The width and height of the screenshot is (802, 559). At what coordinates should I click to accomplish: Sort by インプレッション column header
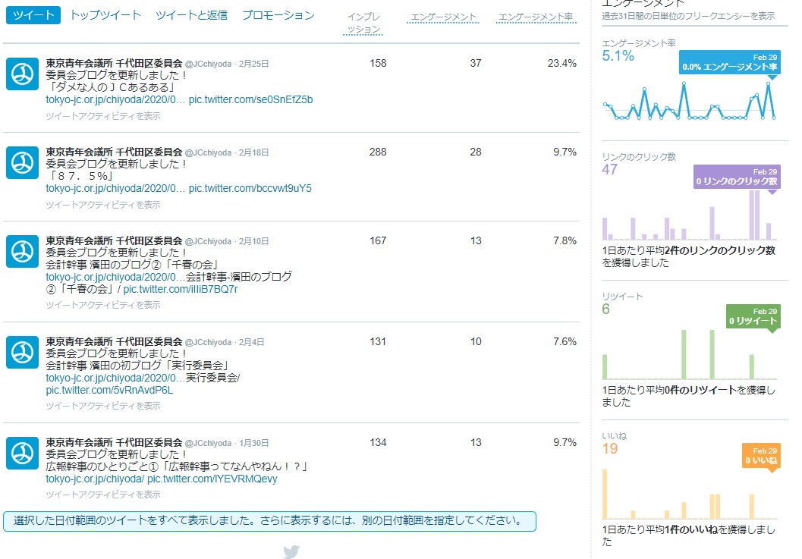pyautogui.click(x=363, y=23)
